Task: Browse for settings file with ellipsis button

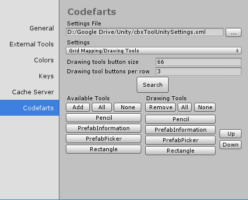Action: click(x=234, y=32)
